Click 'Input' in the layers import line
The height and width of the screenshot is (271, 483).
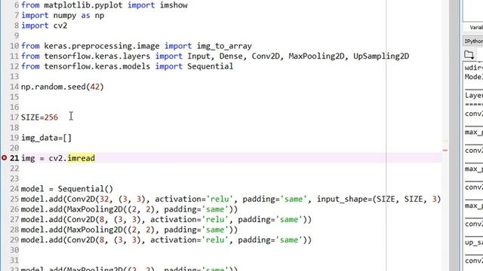point(198,56)
